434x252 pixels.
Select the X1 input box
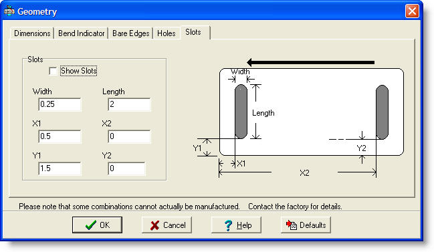pos(60,136)
